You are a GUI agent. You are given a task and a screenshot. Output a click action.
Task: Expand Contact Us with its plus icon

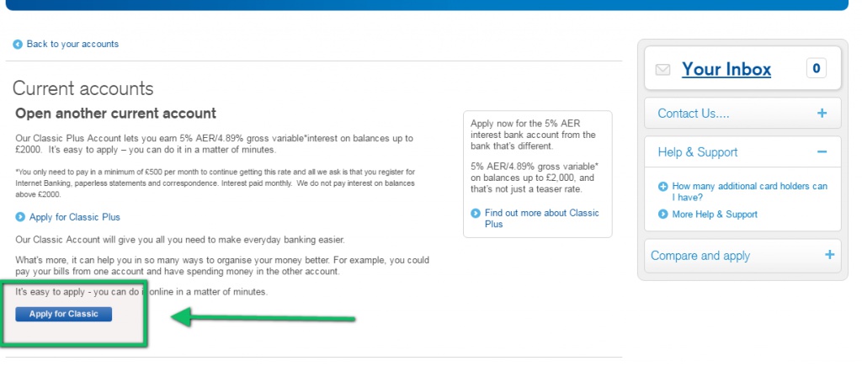[x=822, y=114]
